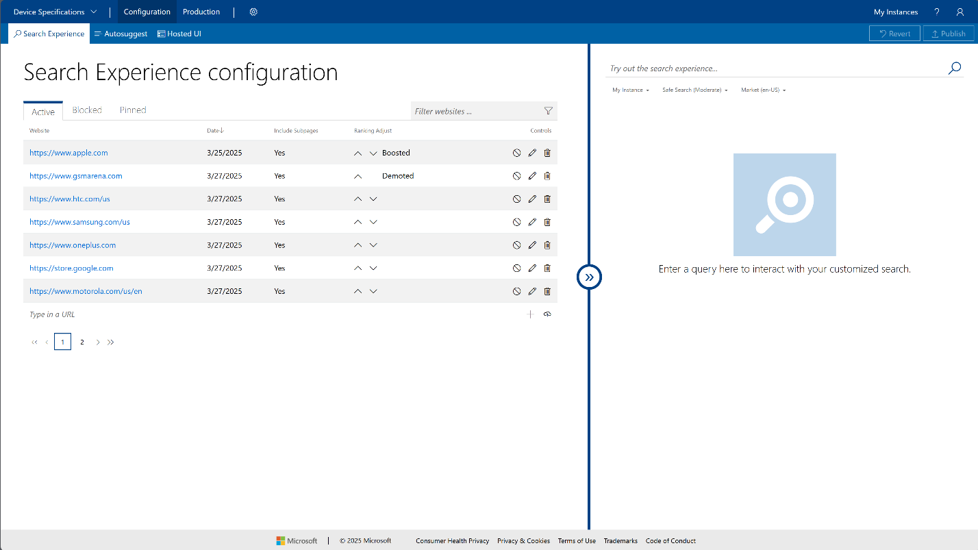Block the oneplus.com website
This screenshot has width=978, height=550.
click(x=517, y=245)
